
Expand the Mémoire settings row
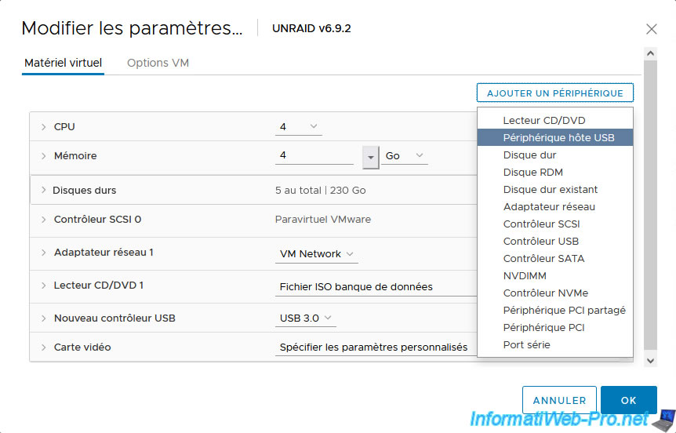coord(44,156)
